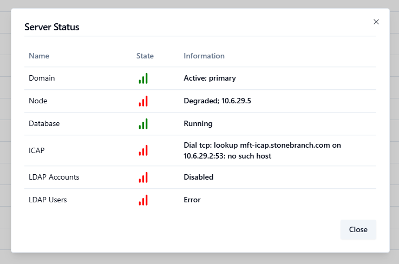Click the LDAP Users row label
Viewport: 399px width, 264px height.
(x=48, y=200)
